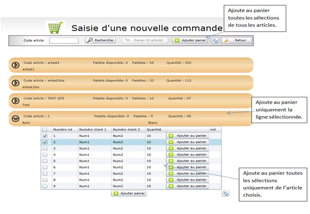Click top toolbar Ajouter panier button
310x214 pixels.
[x=190, y=40]
